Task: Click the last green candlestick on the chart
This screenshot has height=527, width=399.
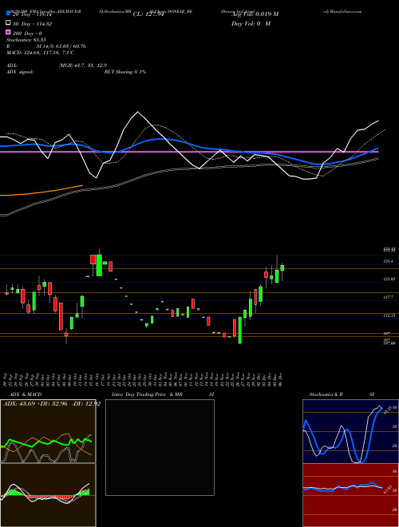Action: tap(282, 267)
